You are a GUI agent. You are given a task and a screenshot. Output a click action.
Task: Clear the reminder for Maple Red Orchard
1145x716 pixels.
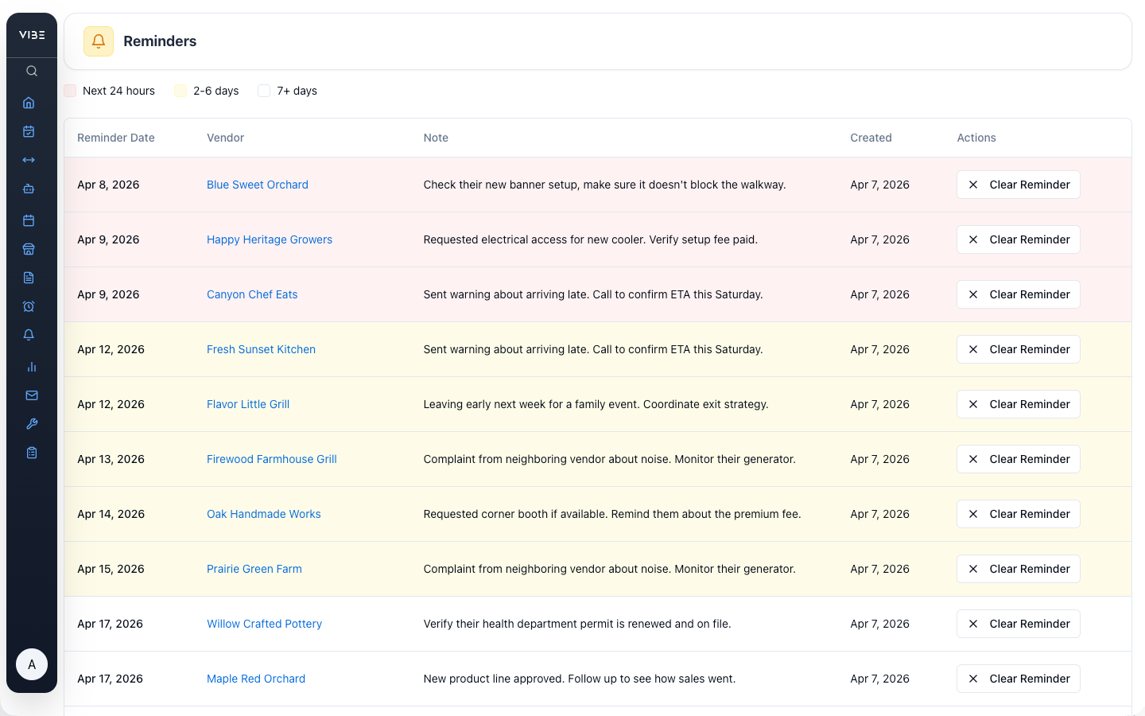point(1018,679)
